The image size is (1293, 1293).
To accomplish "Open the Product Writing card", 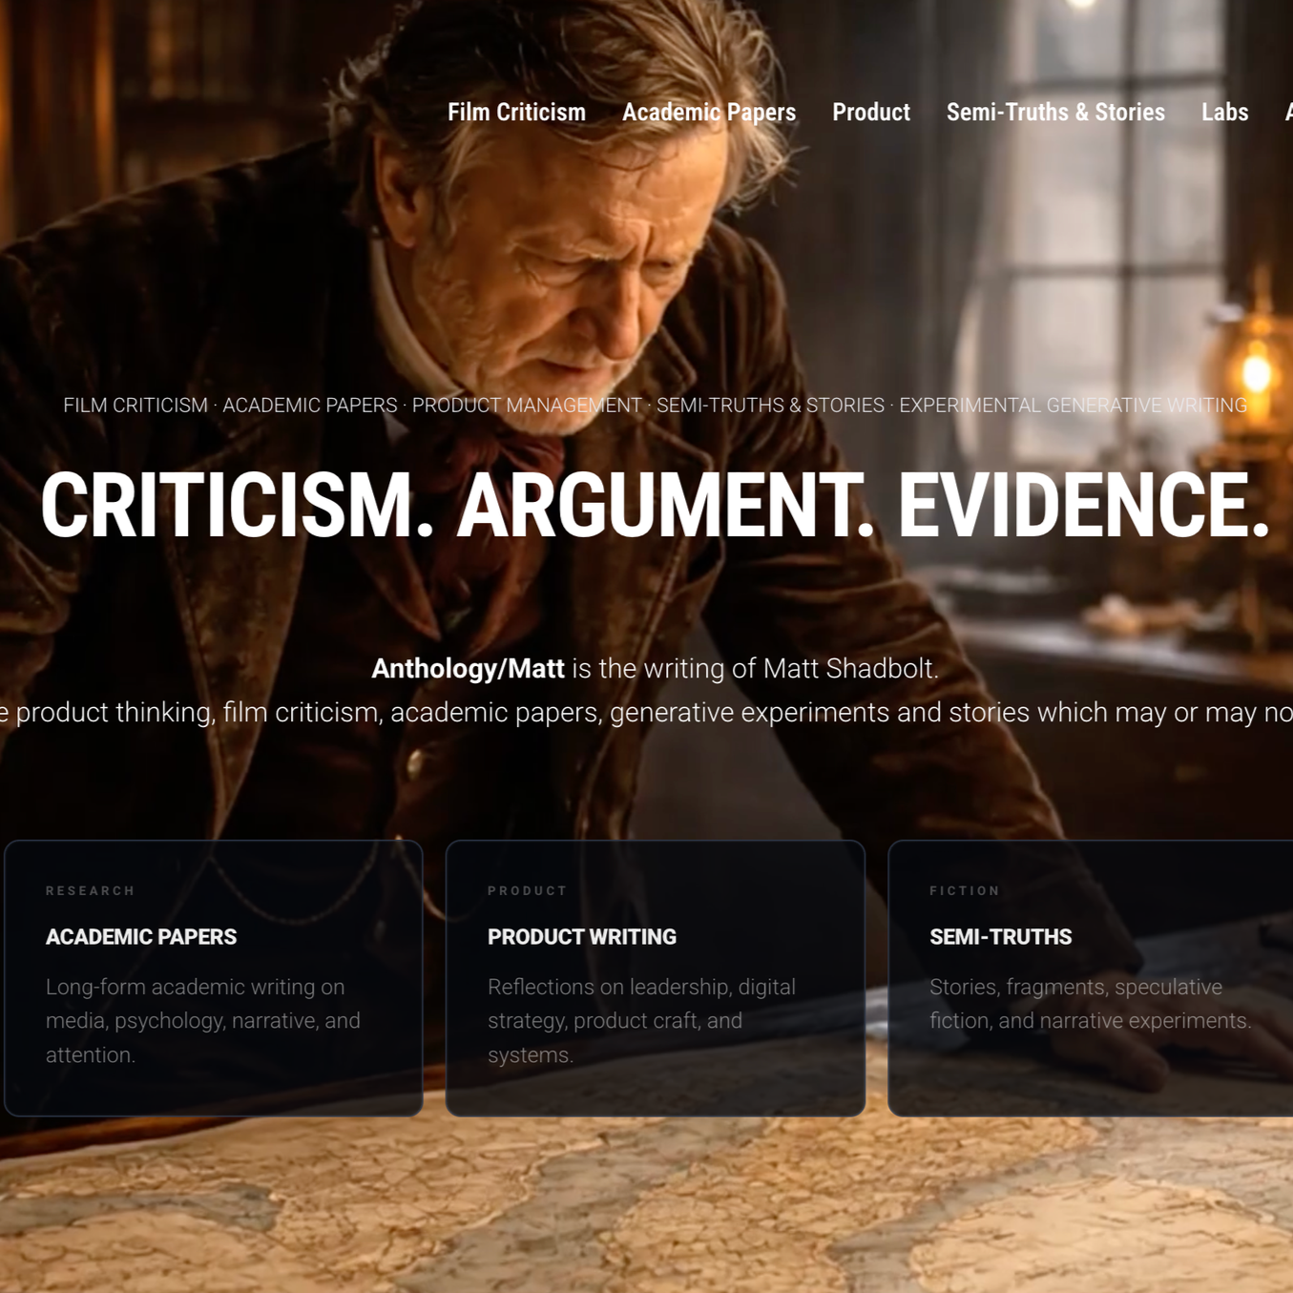I will 656,978.
